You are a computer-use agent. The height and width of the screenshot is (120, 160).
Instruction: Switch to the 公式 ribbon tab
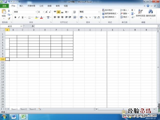(x=41, y=5)
